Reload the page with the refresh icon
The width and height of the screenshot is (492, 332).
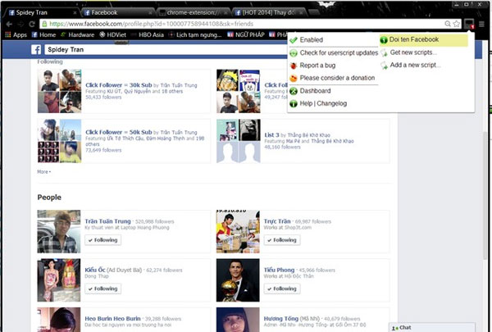coord(32,24)
